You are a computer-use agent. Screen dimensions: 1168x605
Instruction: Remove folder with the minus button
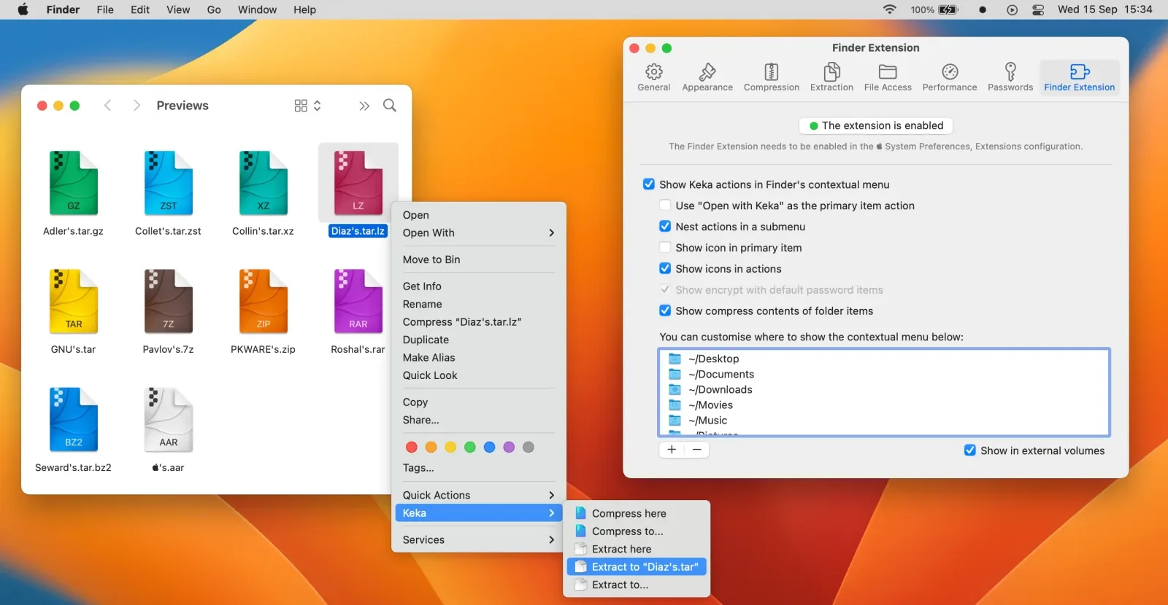coord(697,450)
